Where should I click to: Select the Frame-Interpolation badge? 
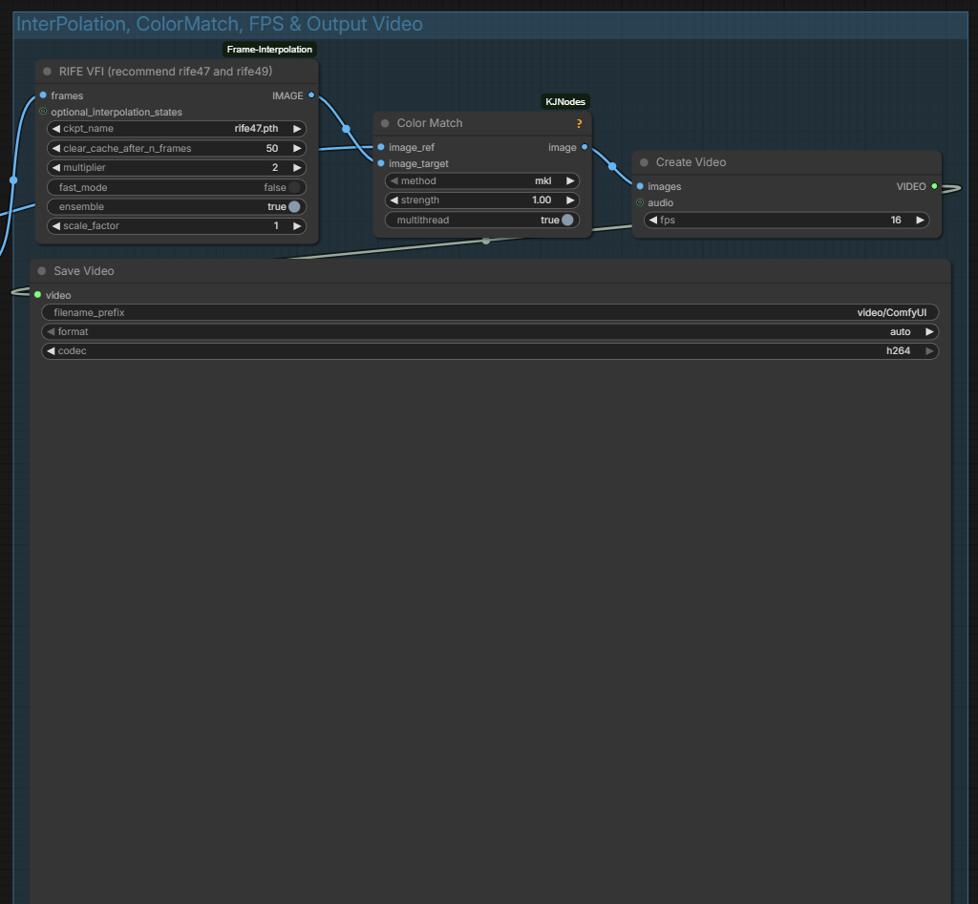click(x=269, y=50)
